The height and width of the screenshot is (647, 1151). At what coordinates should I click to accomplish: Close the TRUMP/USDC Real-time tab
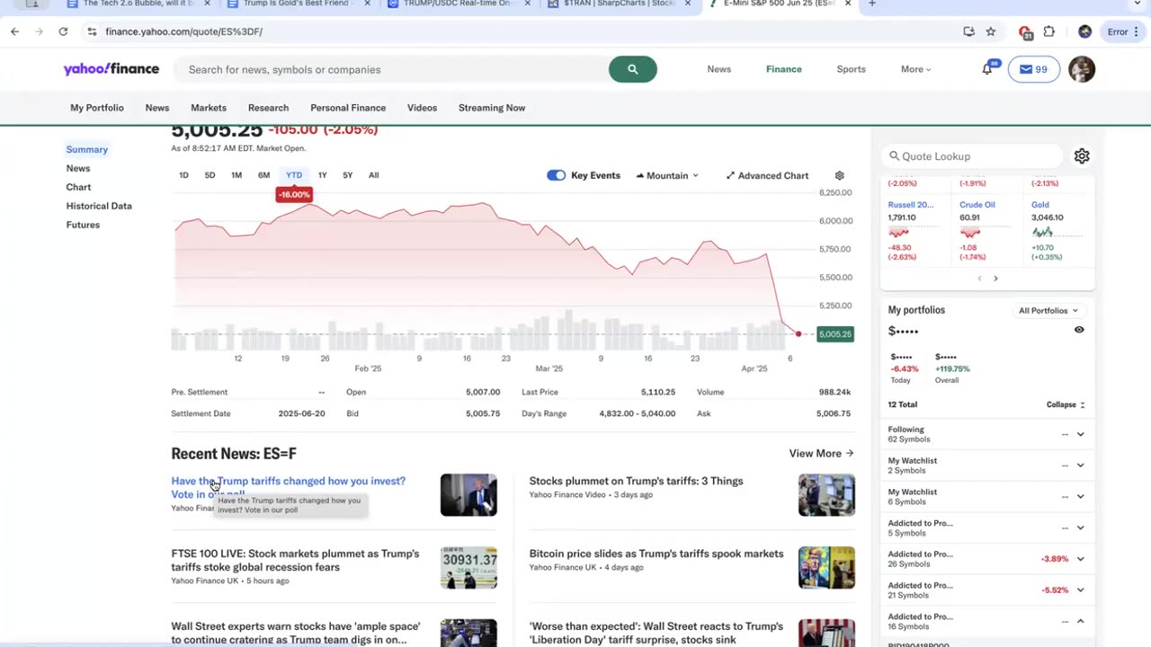528,4
